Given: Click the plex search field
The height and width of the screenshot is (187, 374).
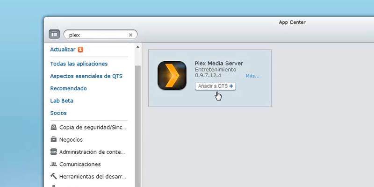Looking at the screenshot, I should 101,35.
